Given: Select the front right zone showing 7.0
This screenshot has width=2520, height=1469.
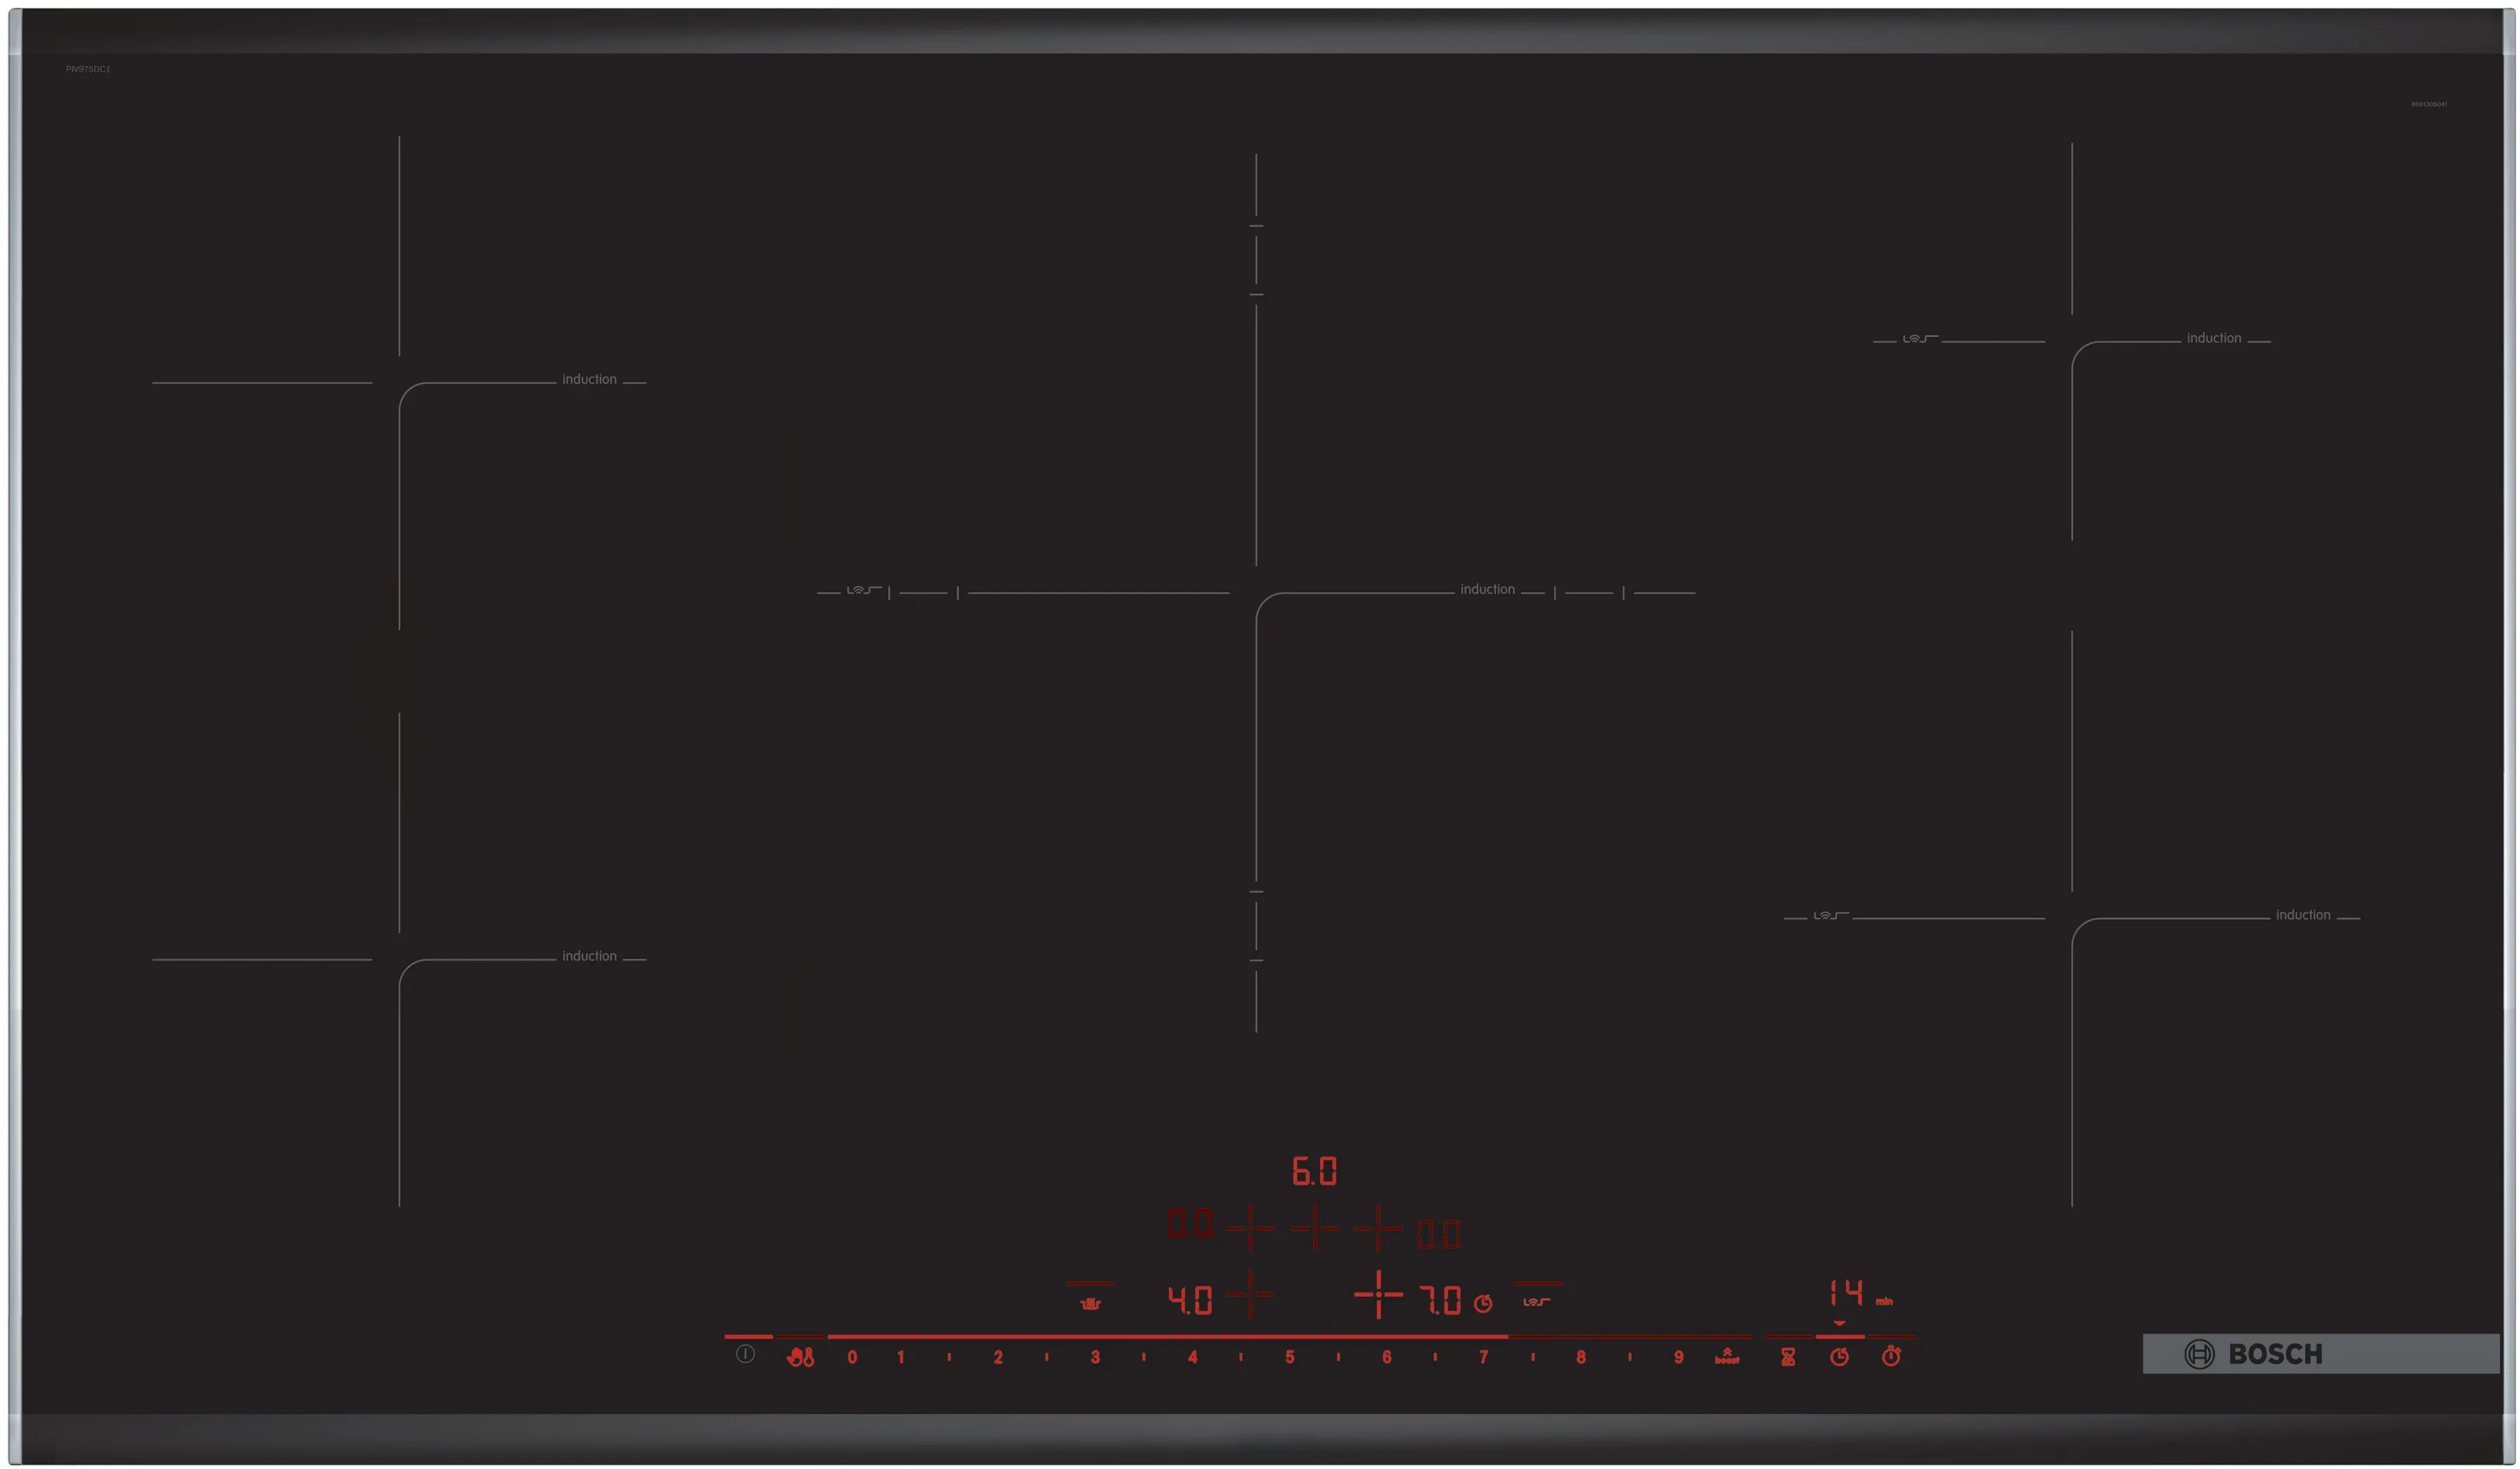Looking at the screenshot, I should (x=1440, y=1300).
